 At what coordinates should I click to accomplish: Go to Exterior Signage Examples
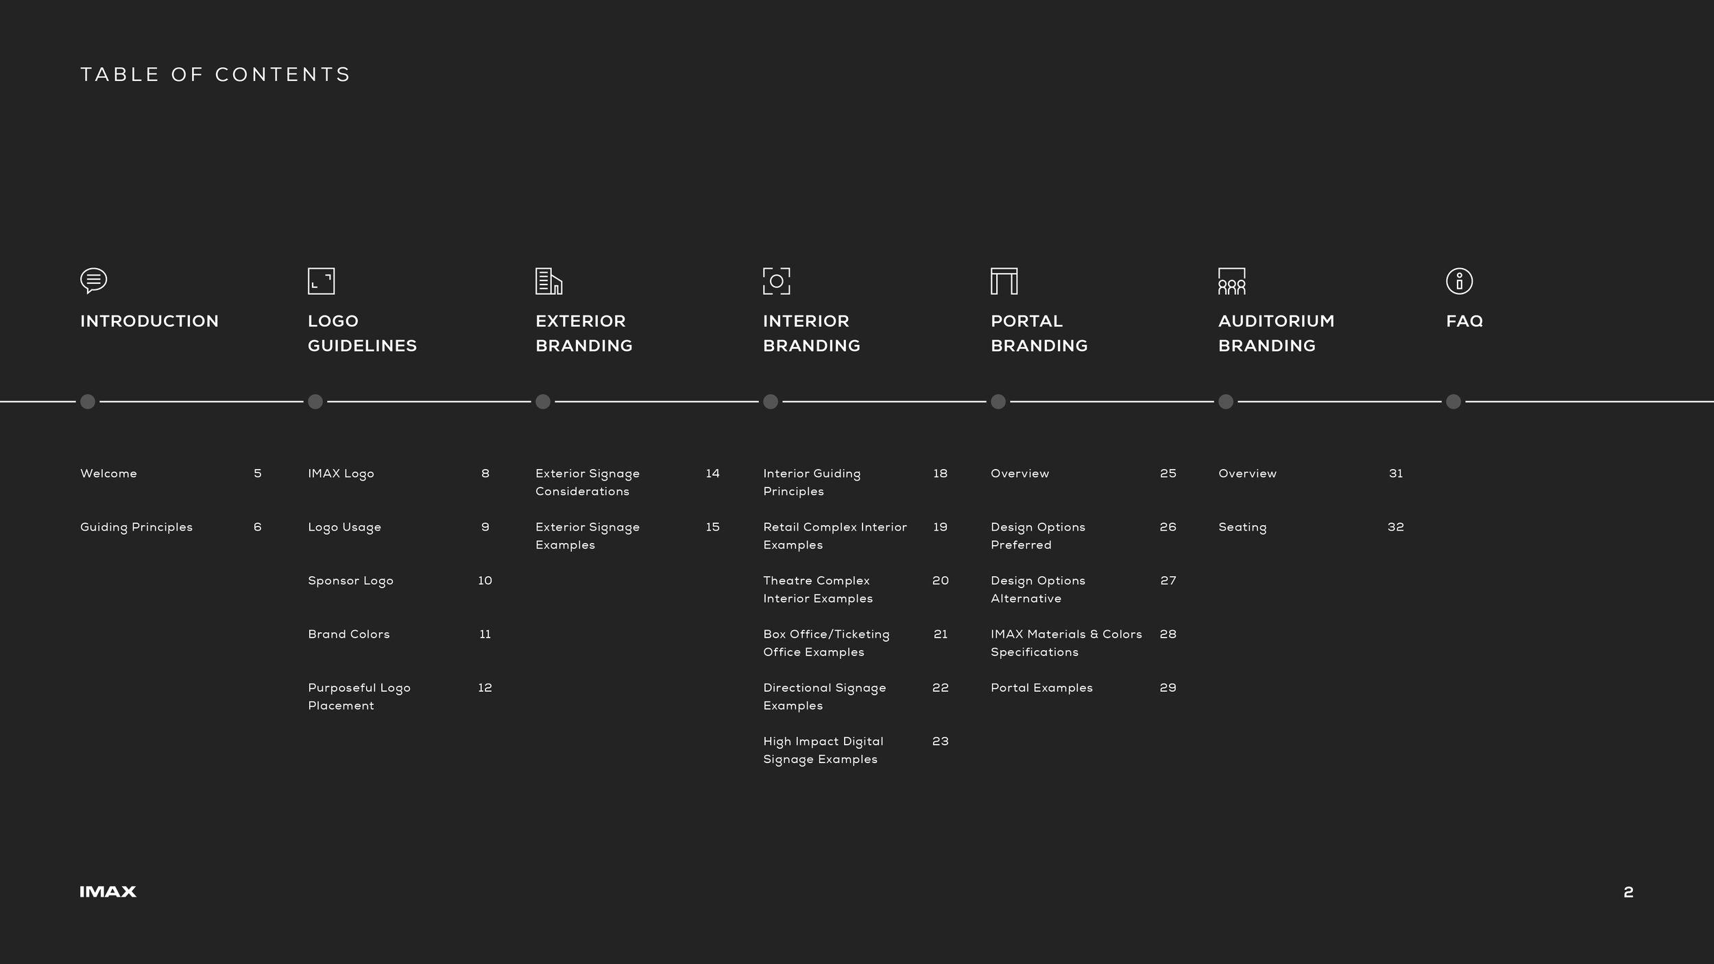588,536
